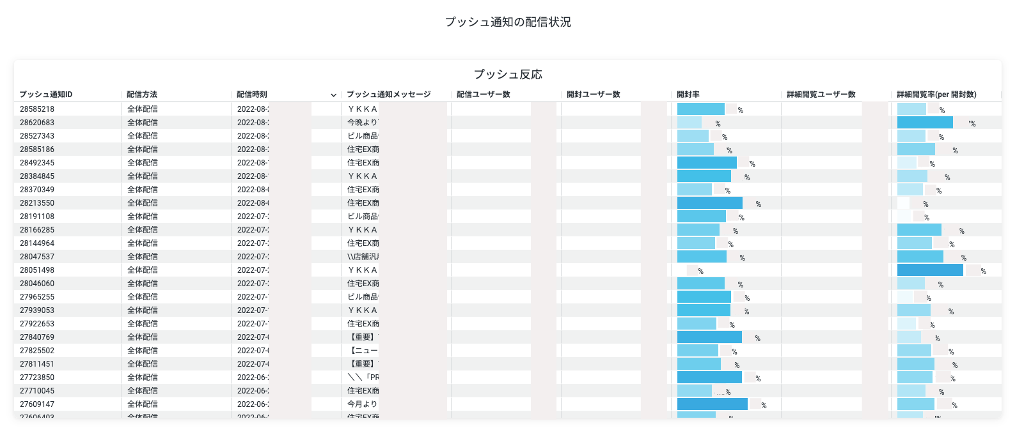The height and width of the screenshot is (435, 1024).
Task: Click 開封率 bar for ID 27609147
Action: click(x=712, y=404)
